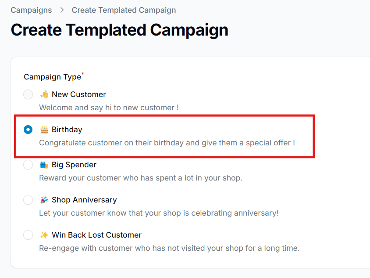Click the New Customer label text
This screenshot has height=278, width=370.
point(78,94)
